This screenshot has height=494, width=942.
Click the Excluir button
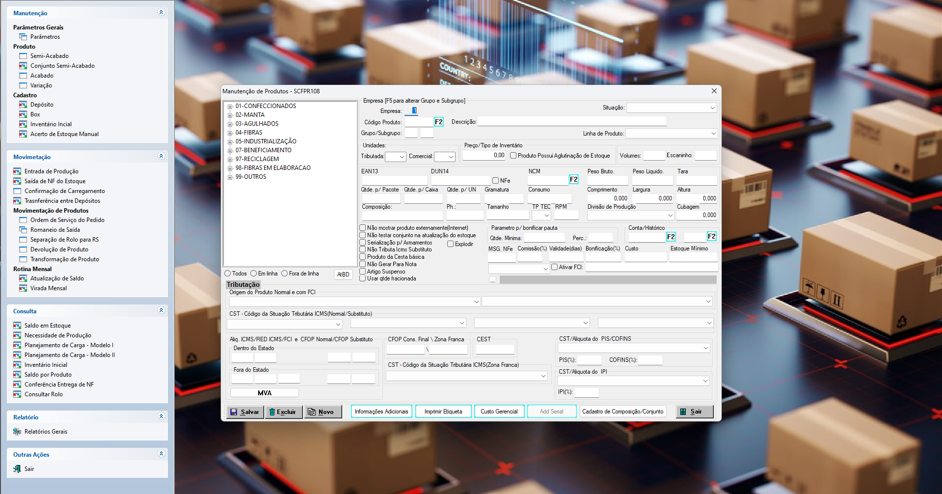coord(284,412)
